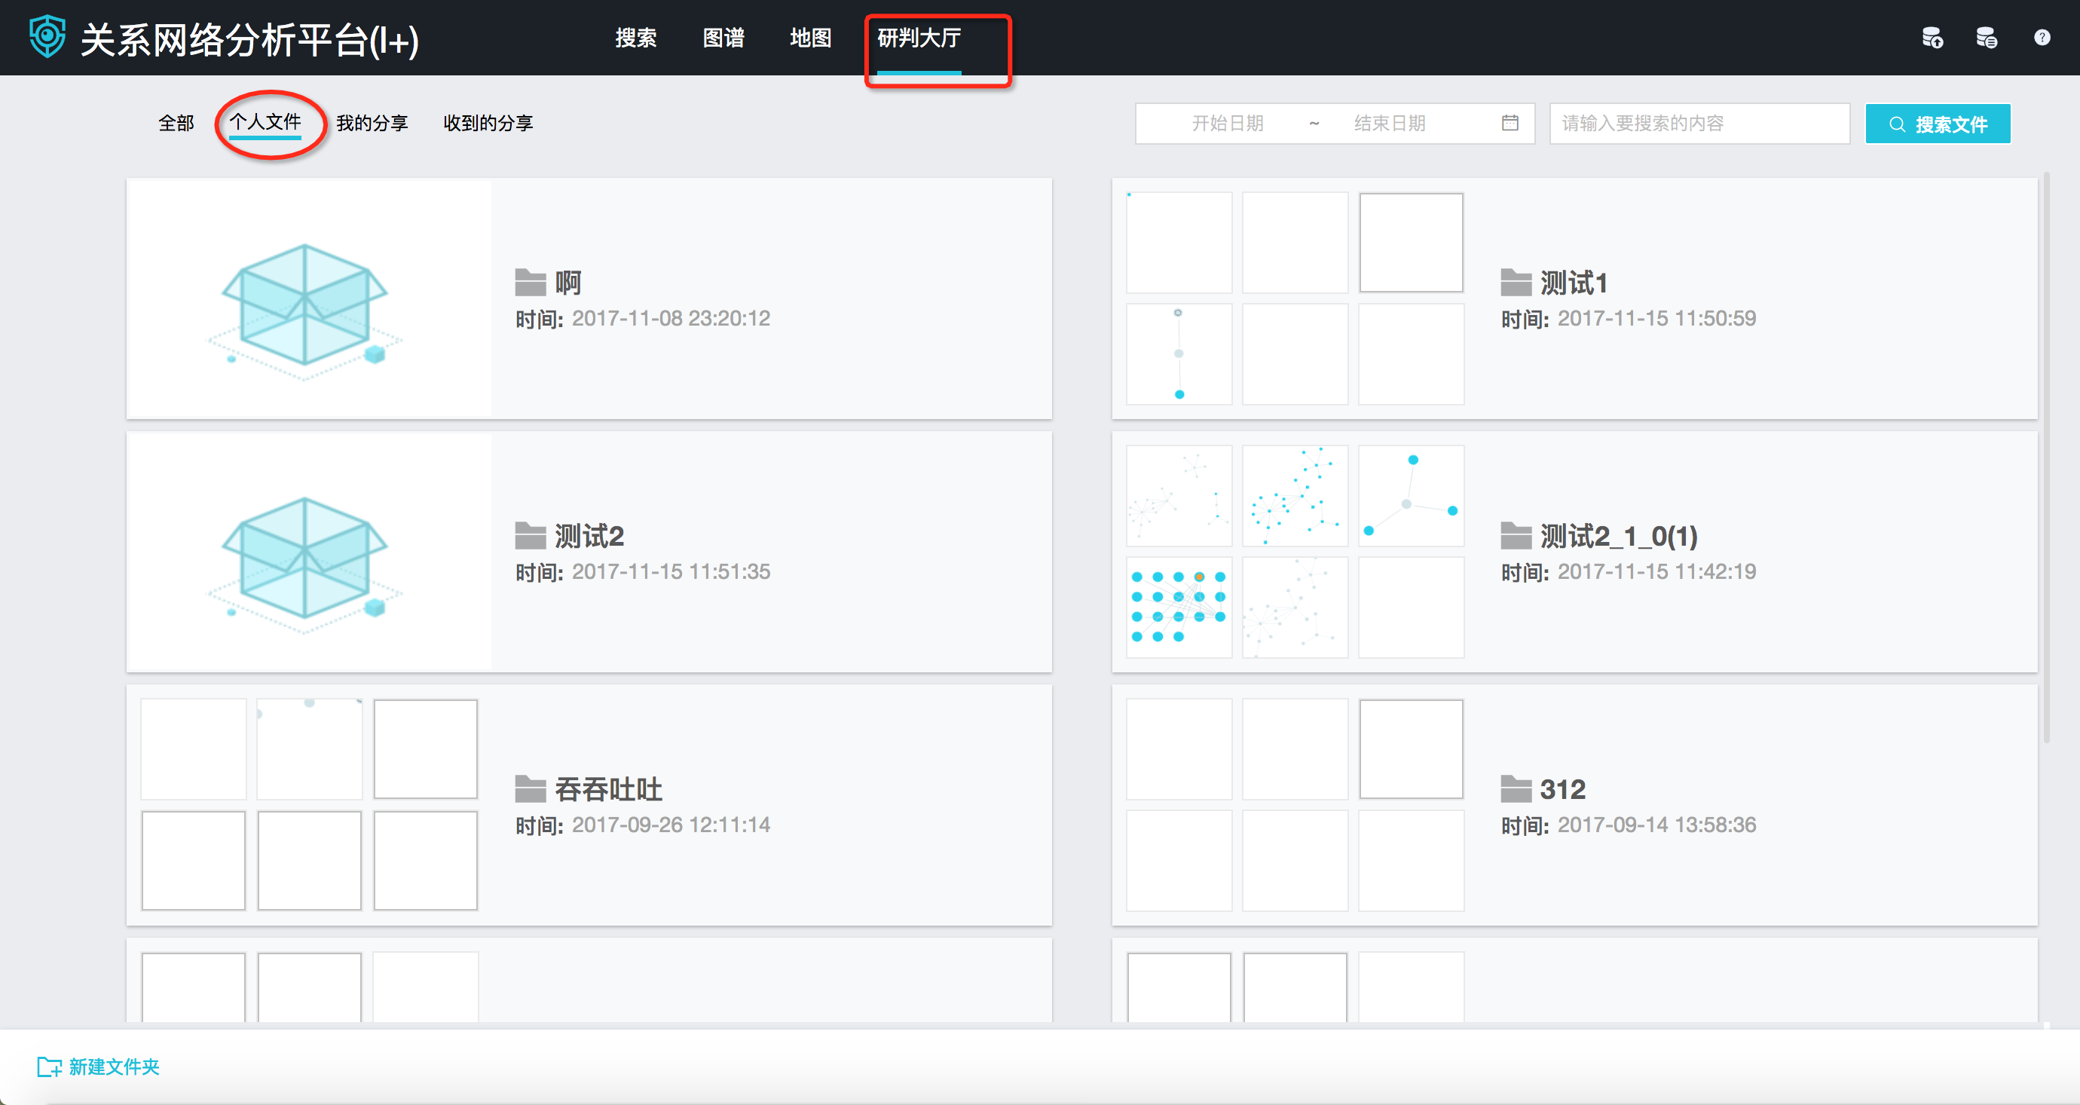Viewport: 2080px width, 1105px height.
Task: Click timestamp 2017-09-14 13:58:36
Action: [x=1656, y=825]
